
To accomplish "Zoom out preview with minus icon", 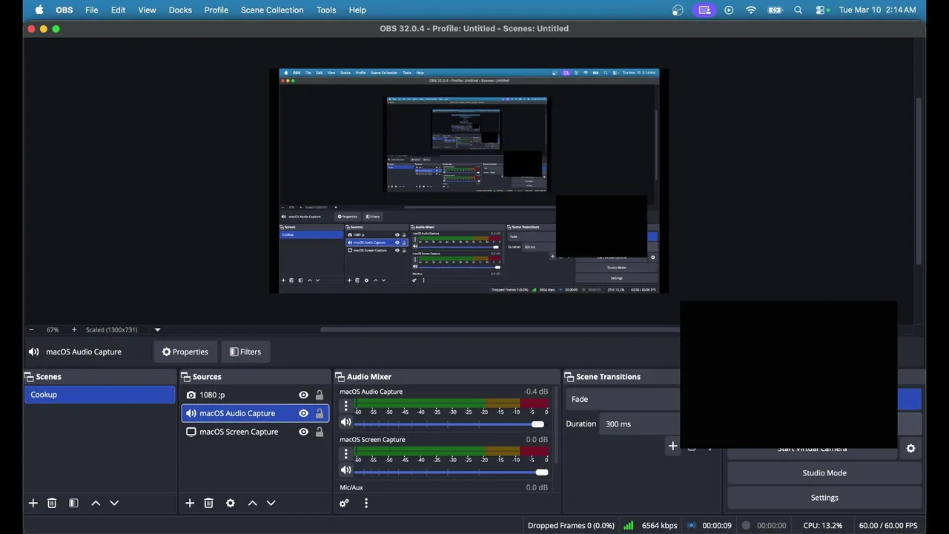I will pos(31,329).
